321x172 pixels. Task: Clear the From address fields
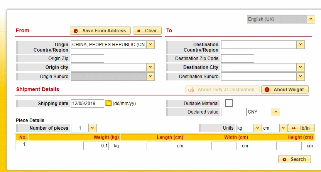147,31
